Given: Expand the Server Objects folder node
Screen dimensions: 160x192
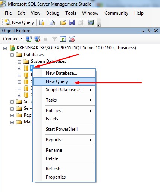Looking at the screenshot, I should click(x=12, y=109).
